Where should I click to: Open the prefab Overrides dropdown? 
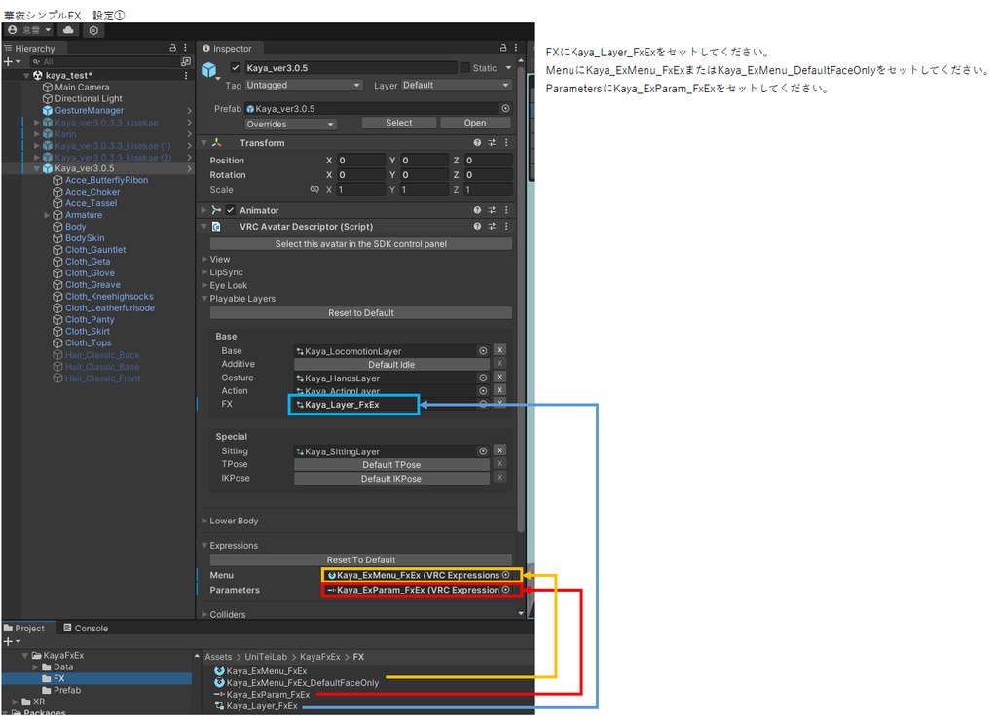290,124
